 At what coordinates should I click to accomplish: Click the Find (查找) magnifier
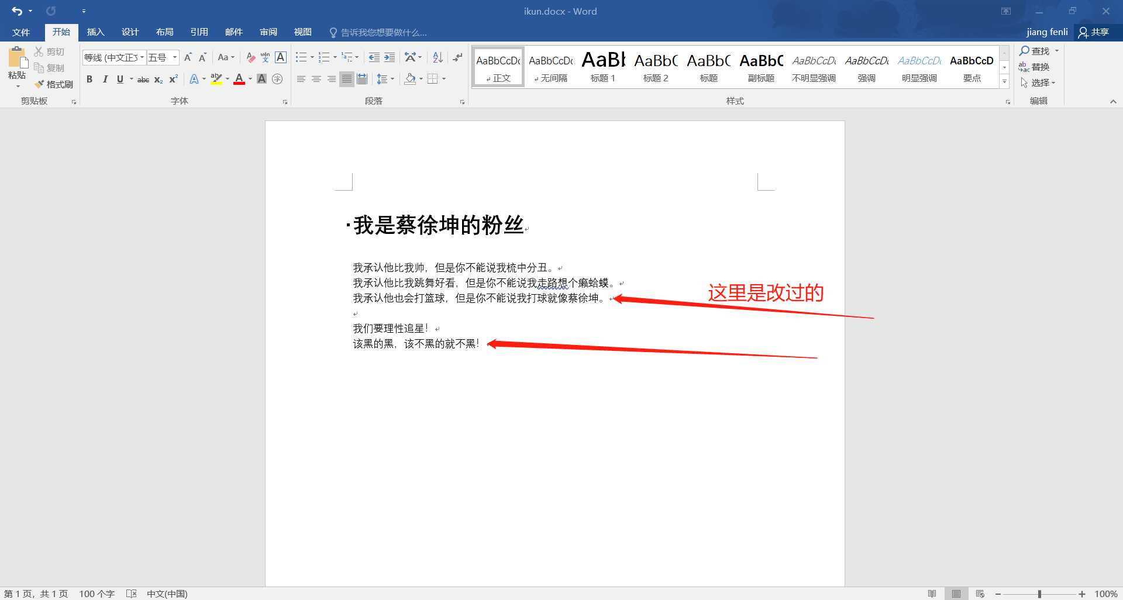click(1035, 51)
